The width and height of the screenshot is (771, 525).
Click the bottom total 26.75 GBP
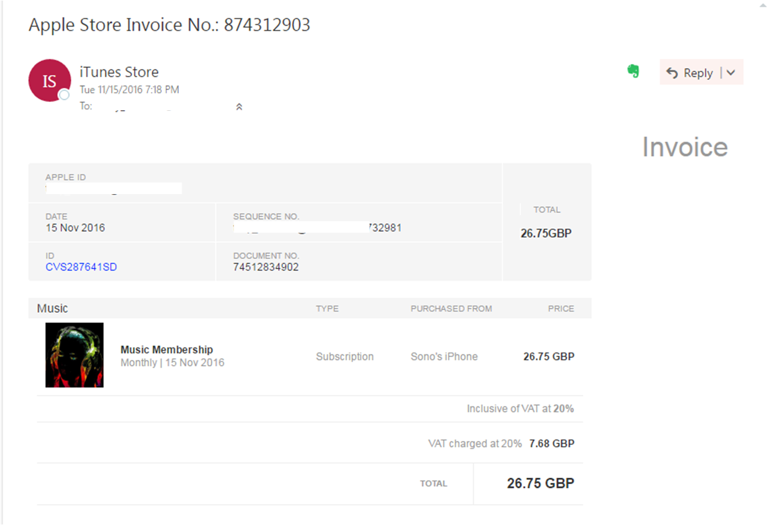(540, 483)
